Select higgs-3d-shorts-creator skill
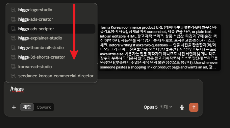Viewport: 230px width, 128px height. 51,57
